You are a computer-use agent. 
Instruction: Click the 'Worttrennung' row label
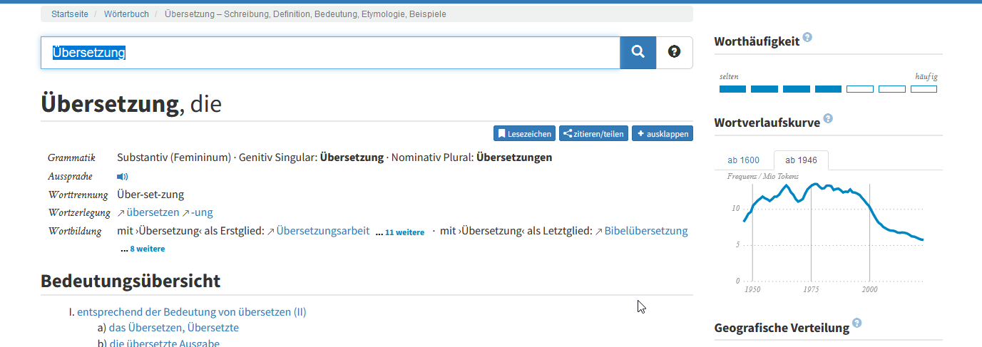point(78,195)
